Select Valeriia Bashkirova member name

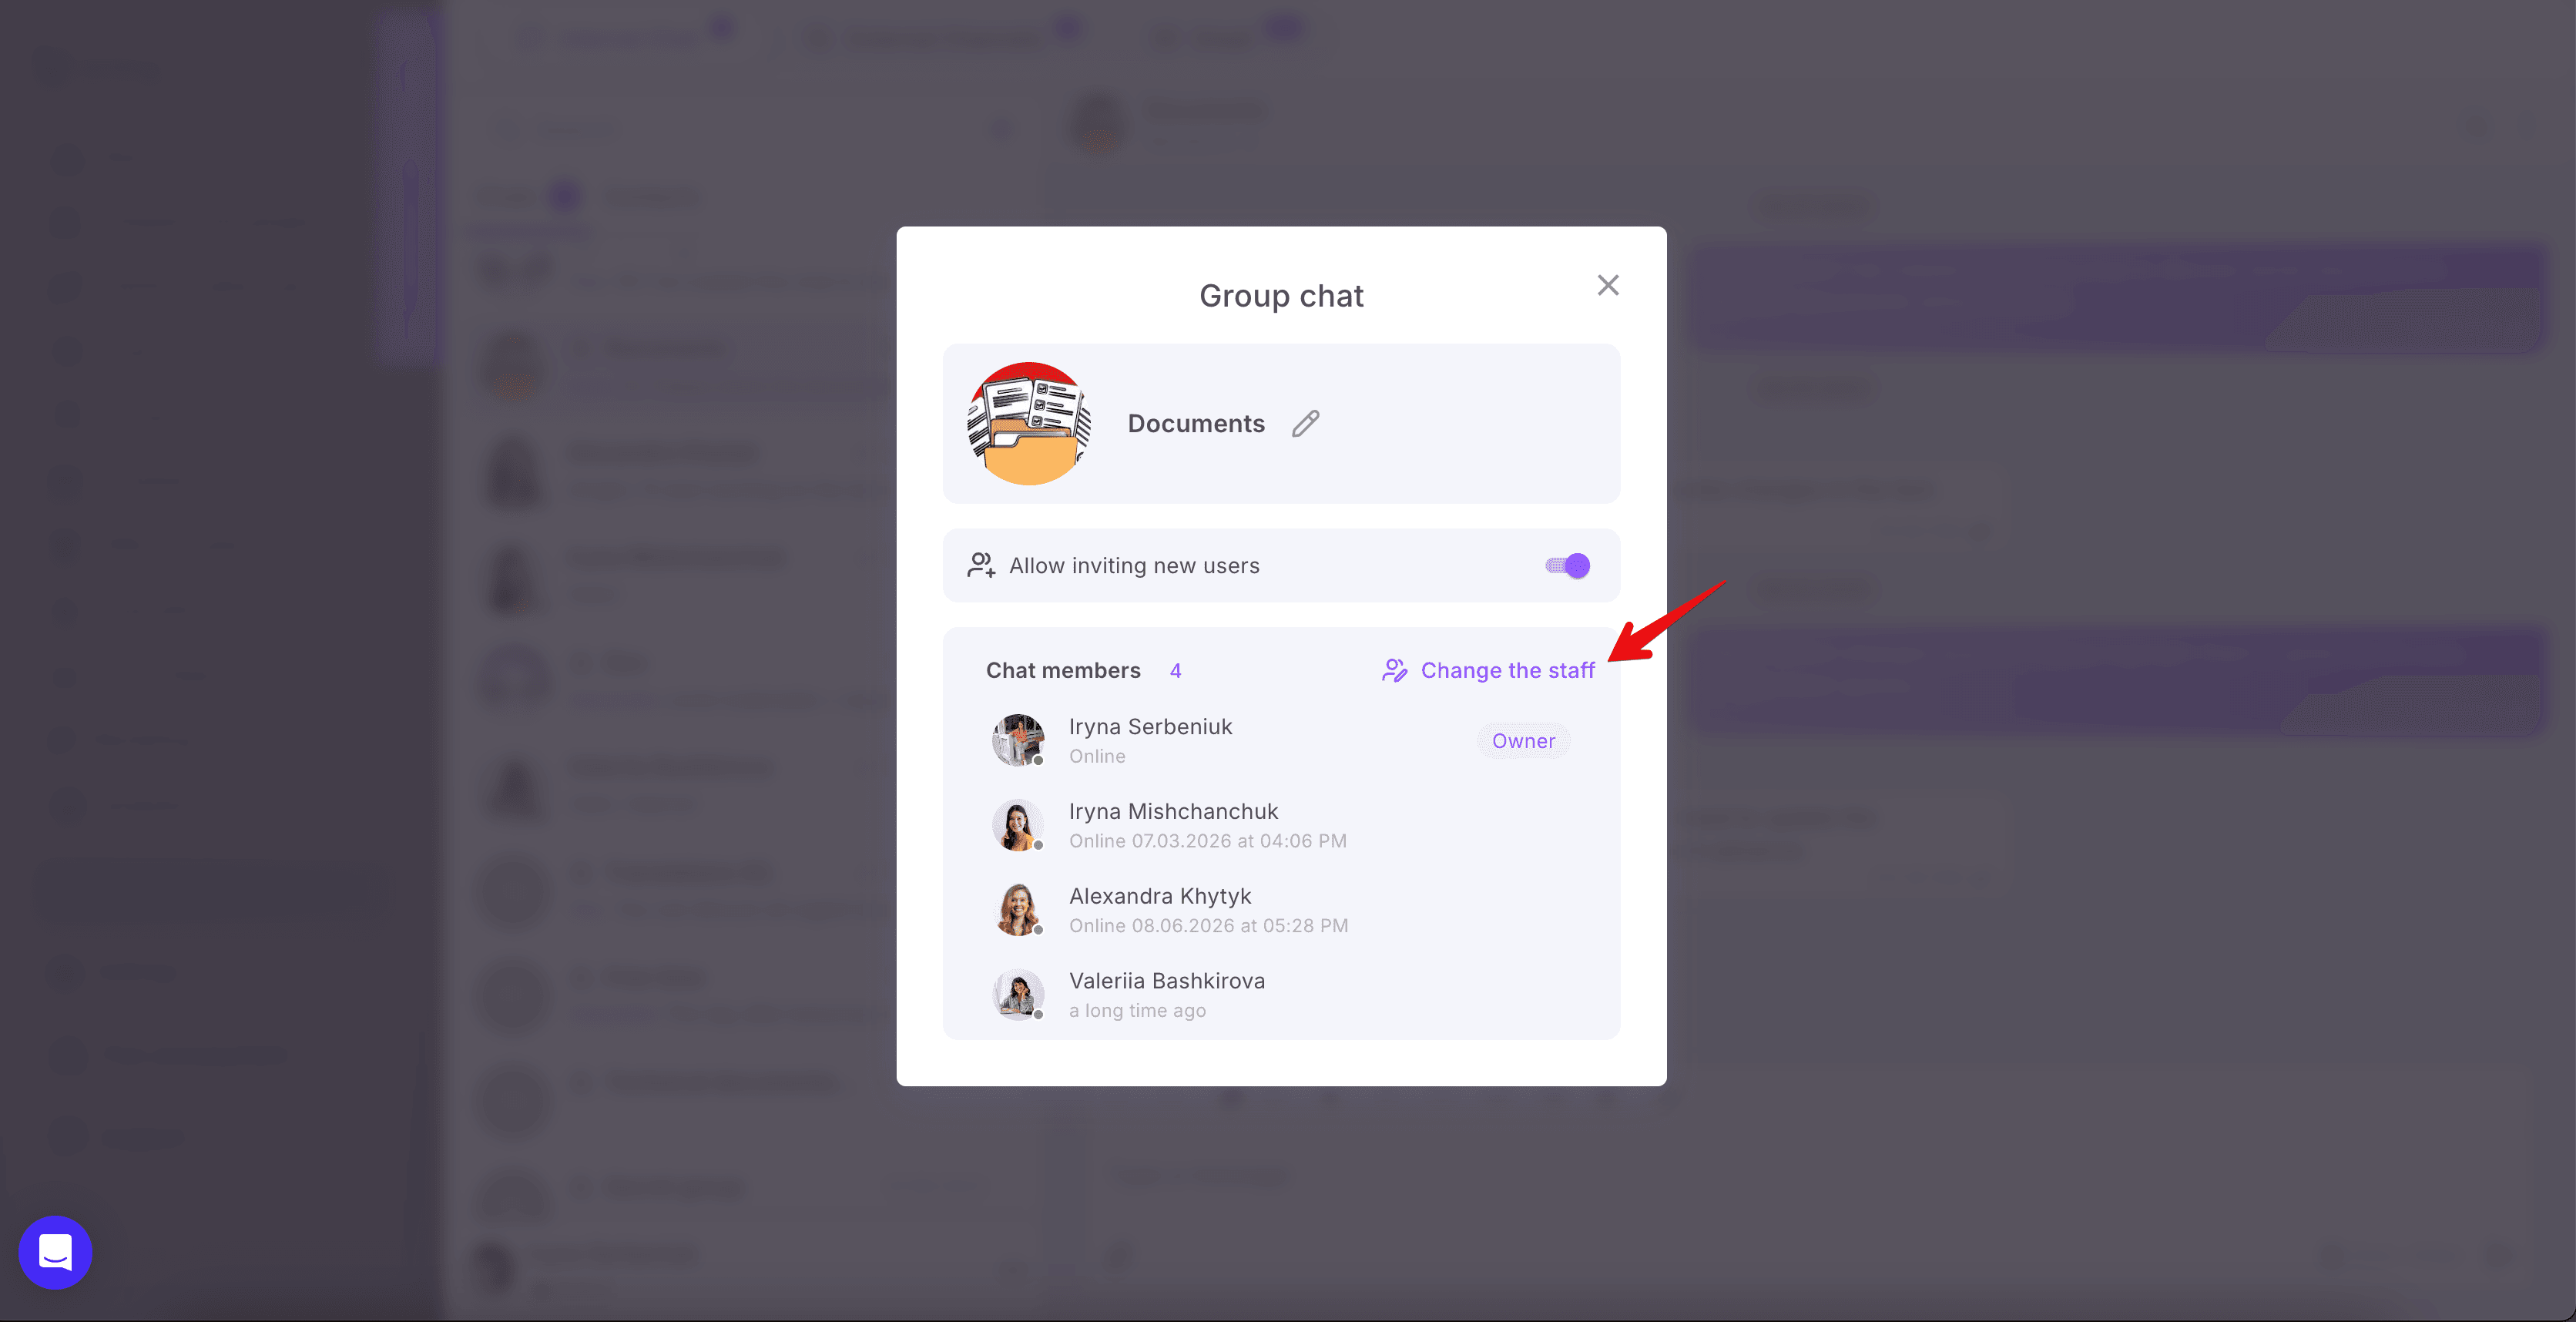pyautogui.click(x=1167, y=981)
